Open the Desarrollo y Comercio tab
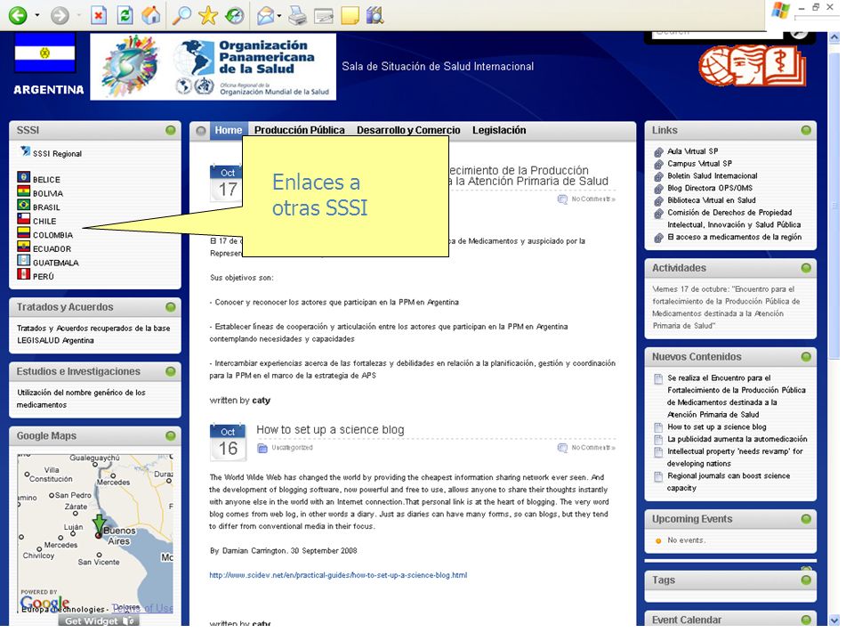 pos(408,130)
